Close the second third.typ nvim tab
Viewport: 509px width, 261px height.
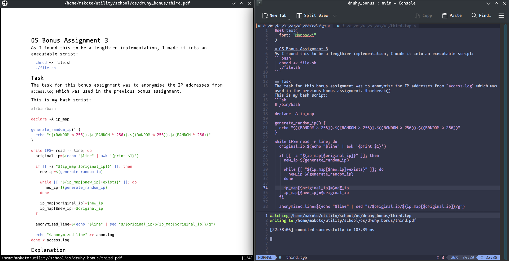415,26
